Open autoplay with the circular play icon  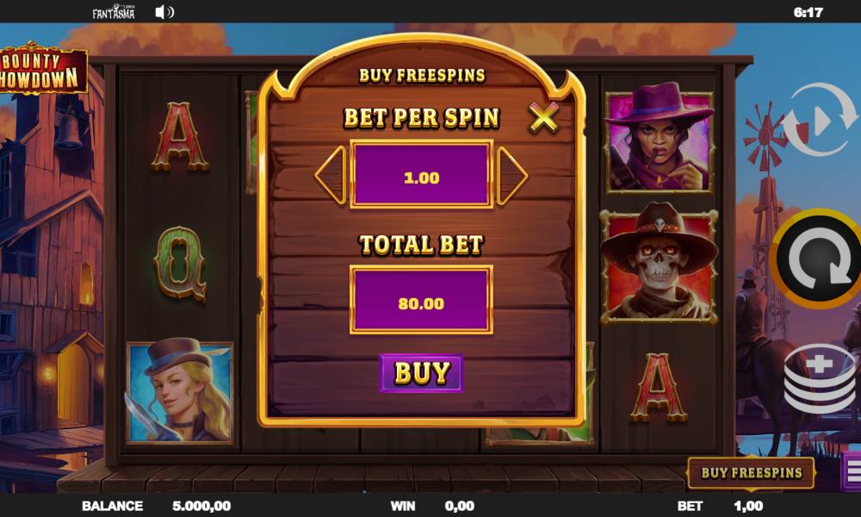click(x=820, y=121)
